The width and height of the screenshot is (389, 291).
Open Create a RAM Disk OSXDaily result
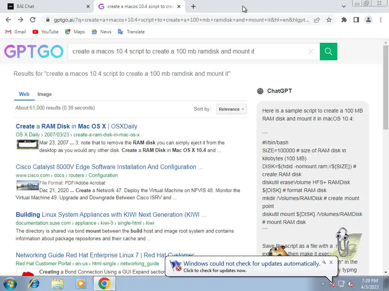(76, 126)
